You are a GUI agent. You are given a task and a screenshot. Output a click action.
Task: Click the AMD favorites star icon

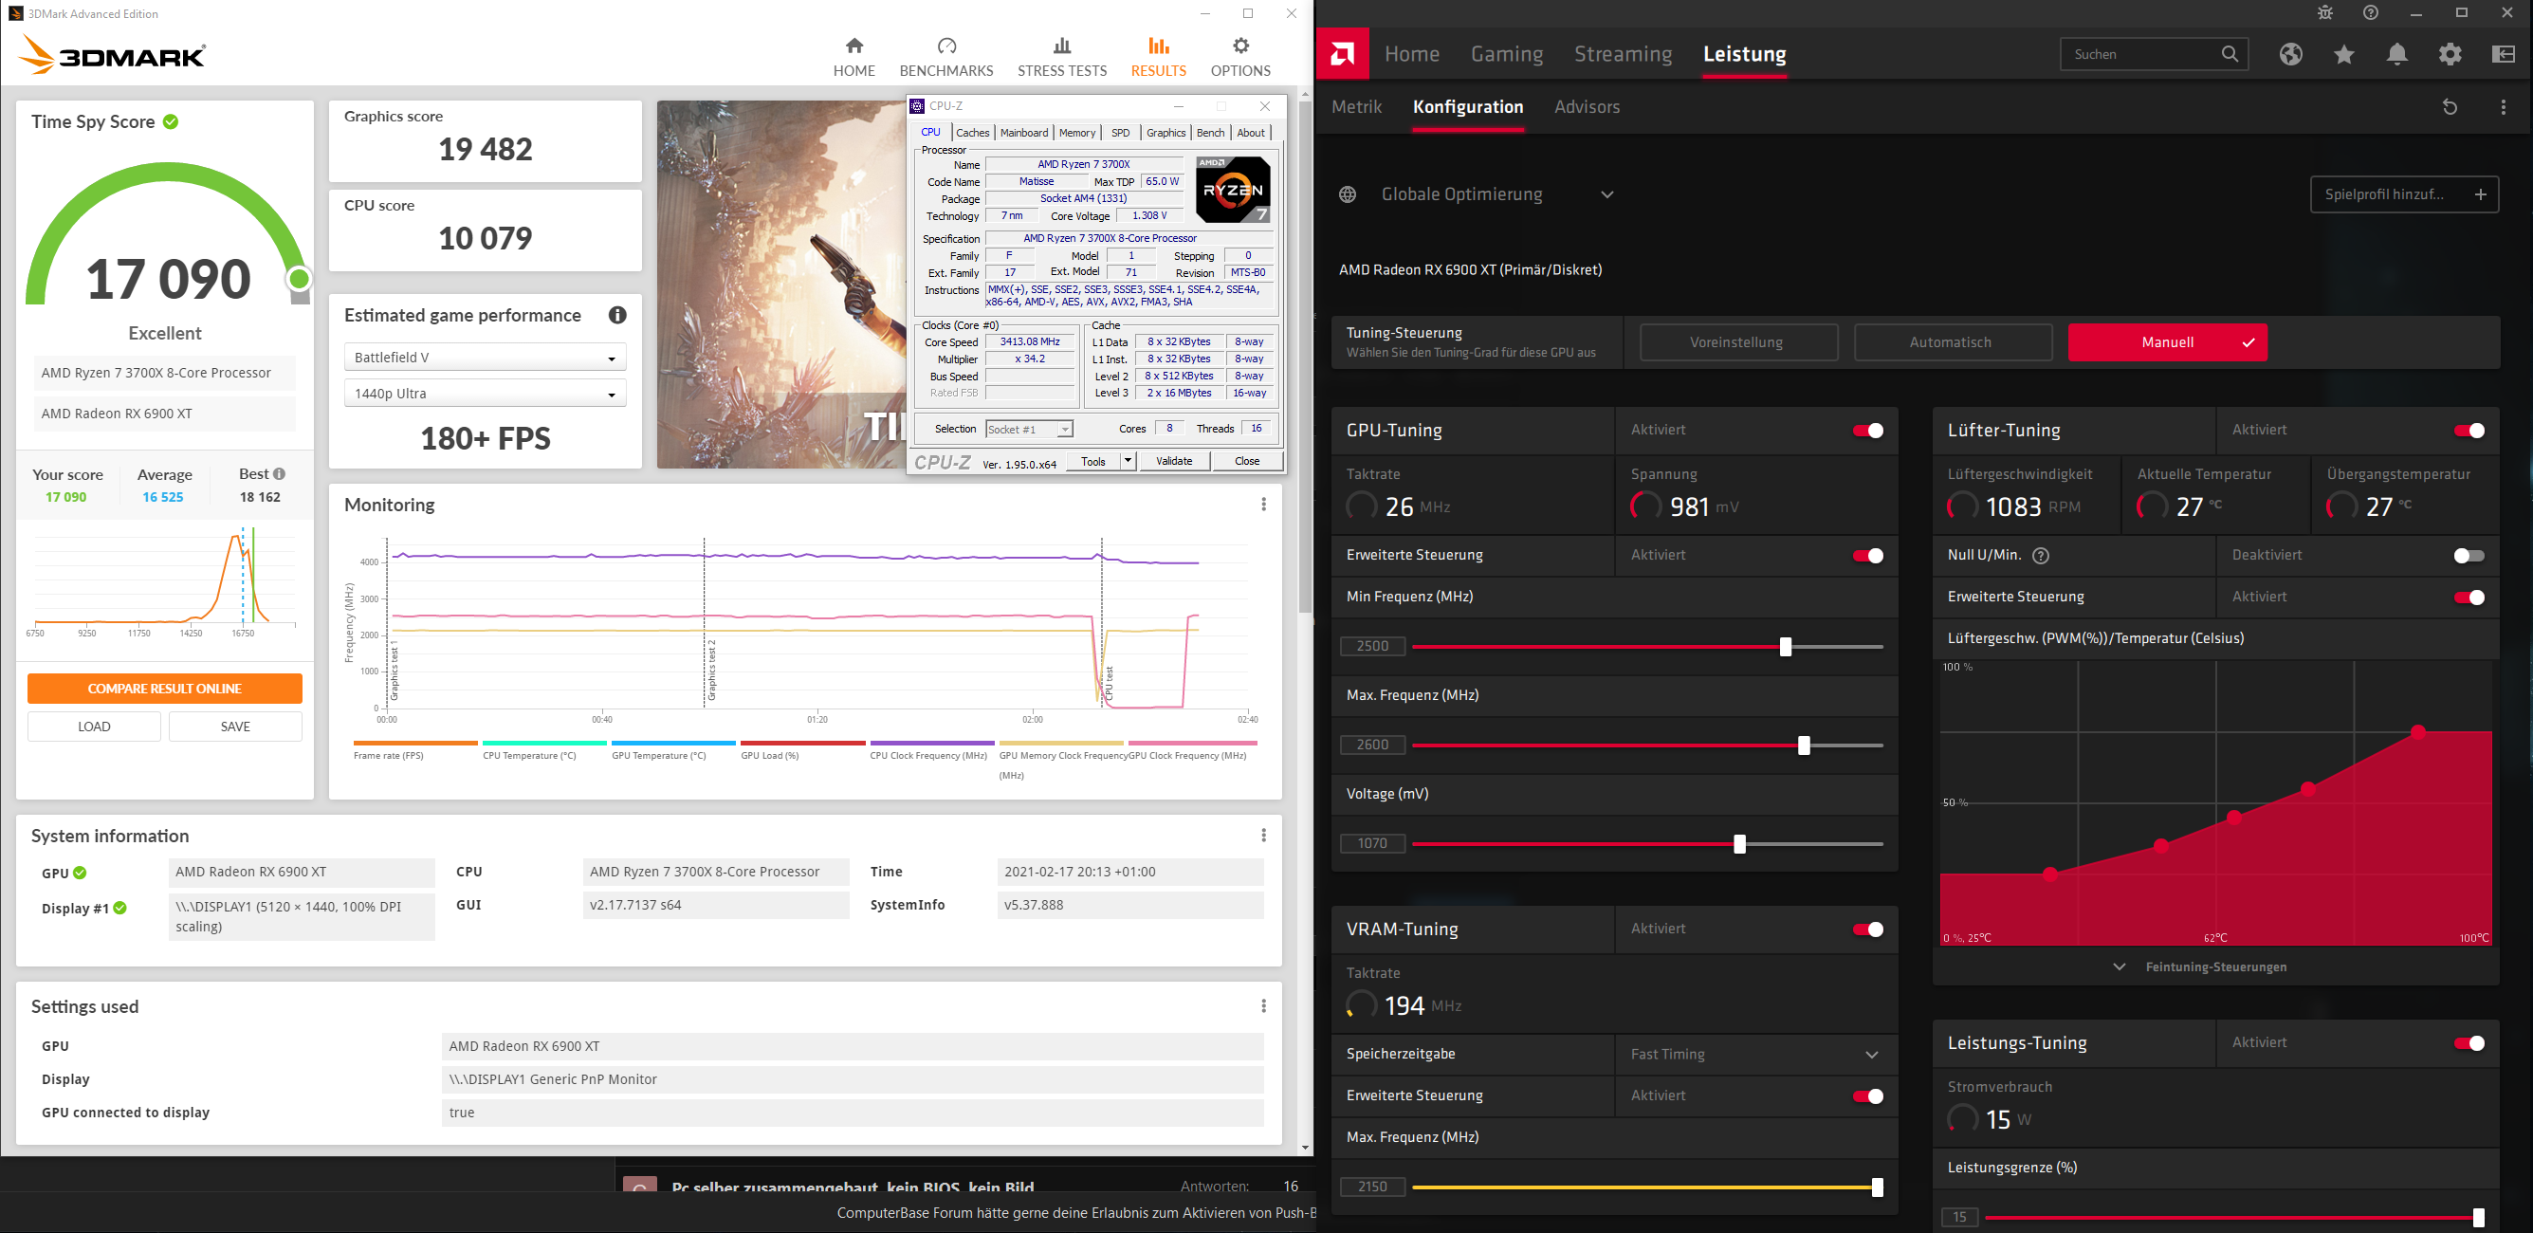(x=2343, y=54)
